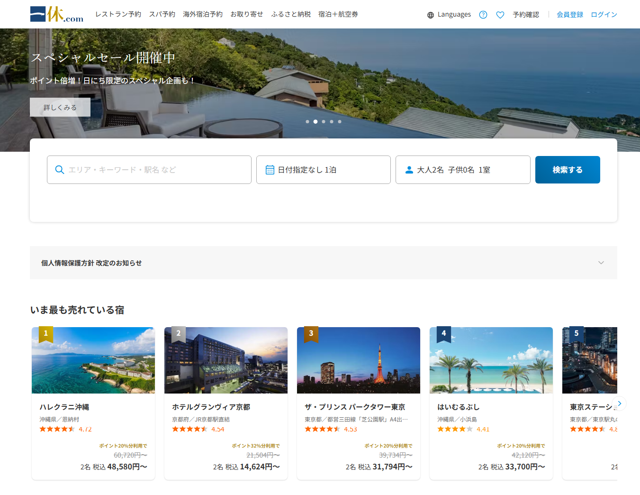
Task: Click the 詳しくみる banner button
Action: (60, 107)
